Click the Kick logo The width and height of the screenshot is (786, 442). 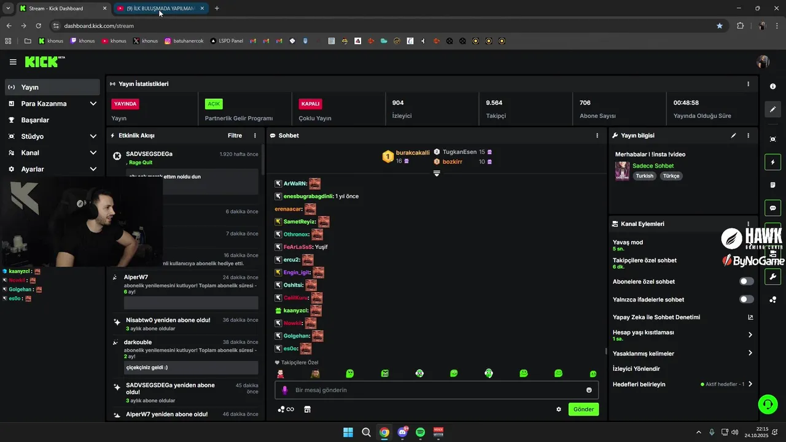pos(44,61)
